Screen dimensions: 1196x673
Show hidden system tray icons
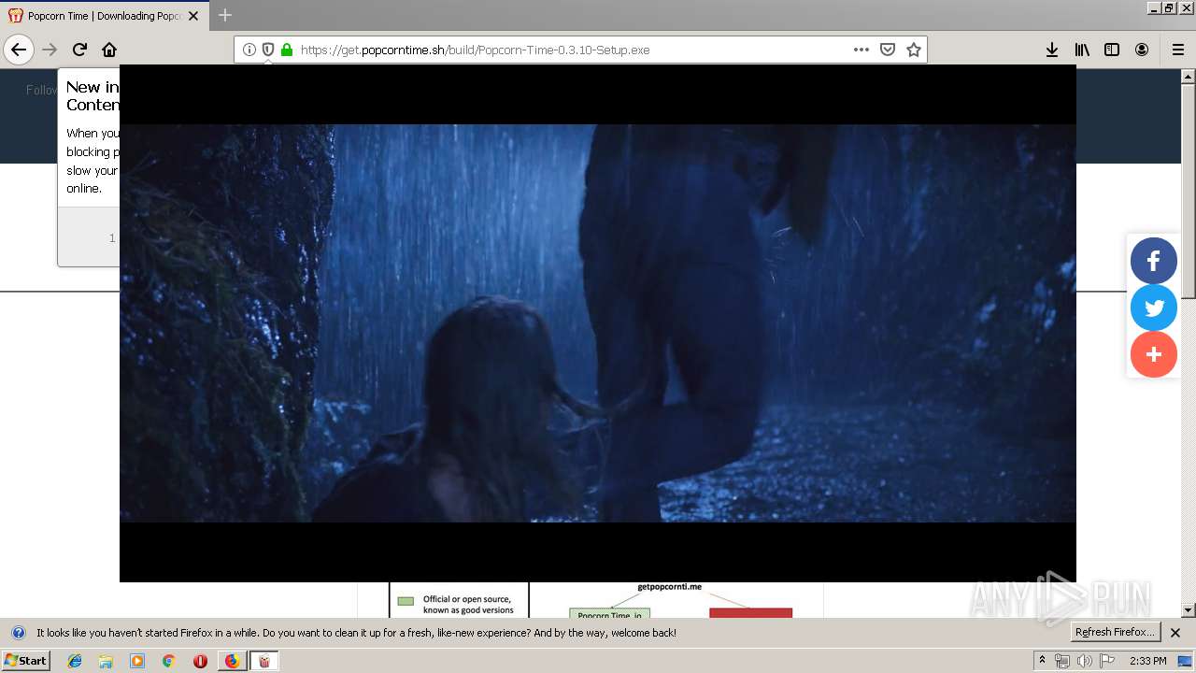1042,661
